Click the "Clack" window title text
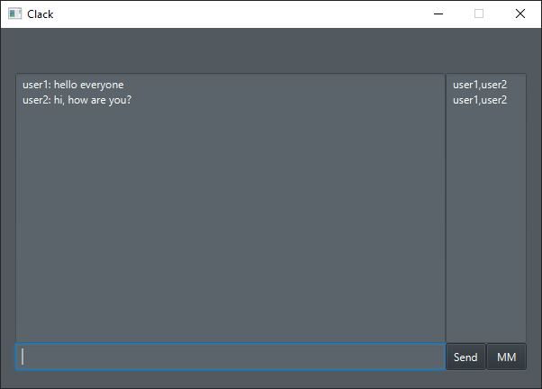The image size is (542, 389). tap(41, 14)
